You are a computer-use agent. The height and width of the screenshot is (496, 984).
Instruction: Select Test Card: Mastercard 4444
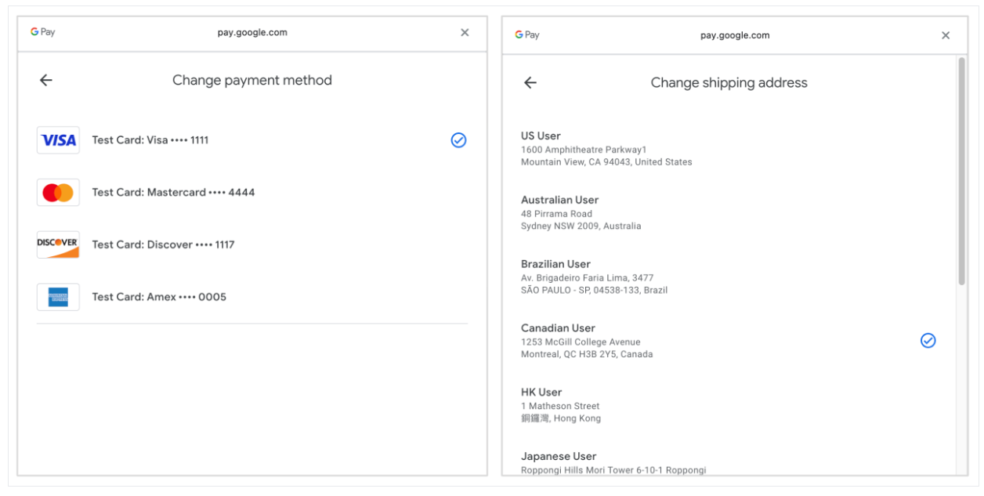point(173,193)
